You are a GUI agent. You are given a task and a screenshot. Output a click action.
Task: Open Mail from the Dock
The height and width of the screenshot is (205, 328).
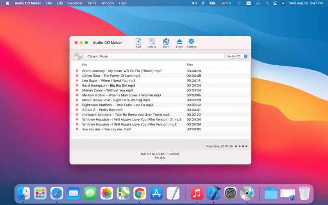(x=73, y=193)
